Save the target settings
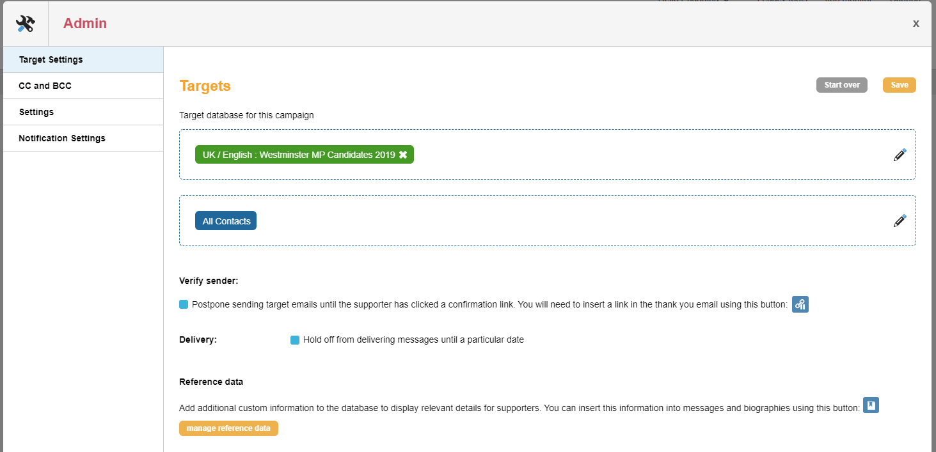Viewport: 936px width, 452px height. click(899, 84)
